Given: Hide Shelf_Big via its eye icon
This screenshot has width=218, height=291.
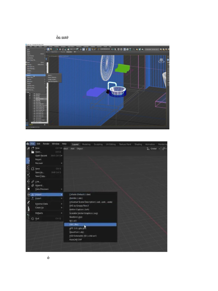Looking at the screenshot, I should [33, 101].
